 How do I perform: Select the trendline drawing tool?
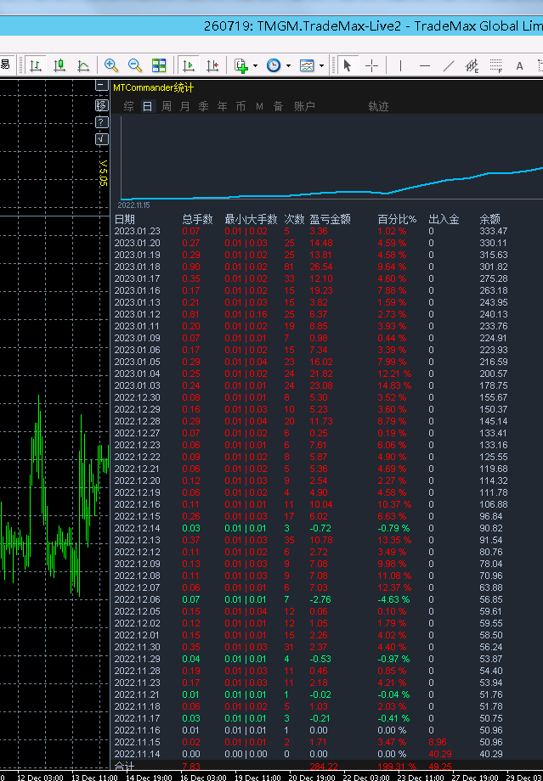(x=449, y=65)
